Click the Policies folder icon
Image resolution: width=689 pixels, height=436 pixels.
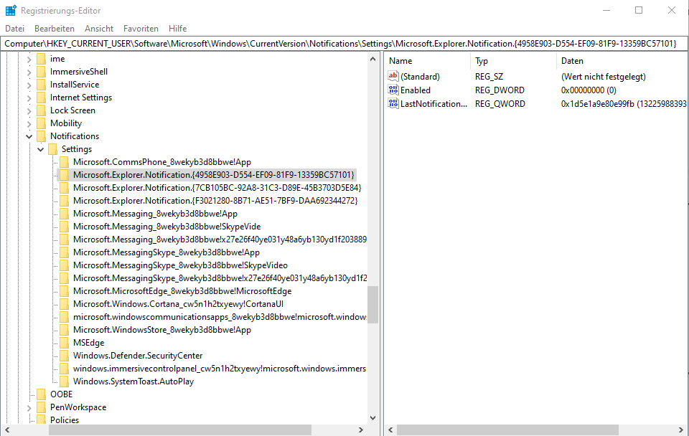(42, 420)
